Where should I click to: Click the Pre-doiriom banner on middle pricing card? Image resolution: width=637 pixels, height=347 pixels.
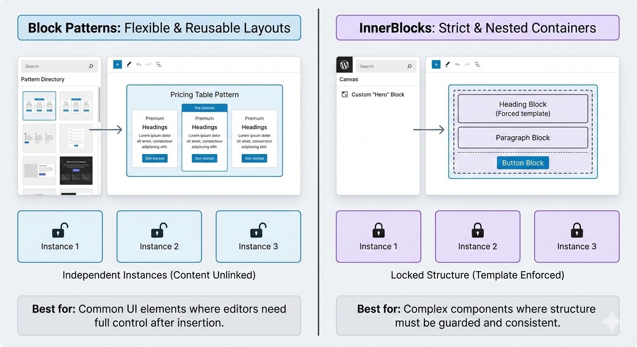(204, 108)
